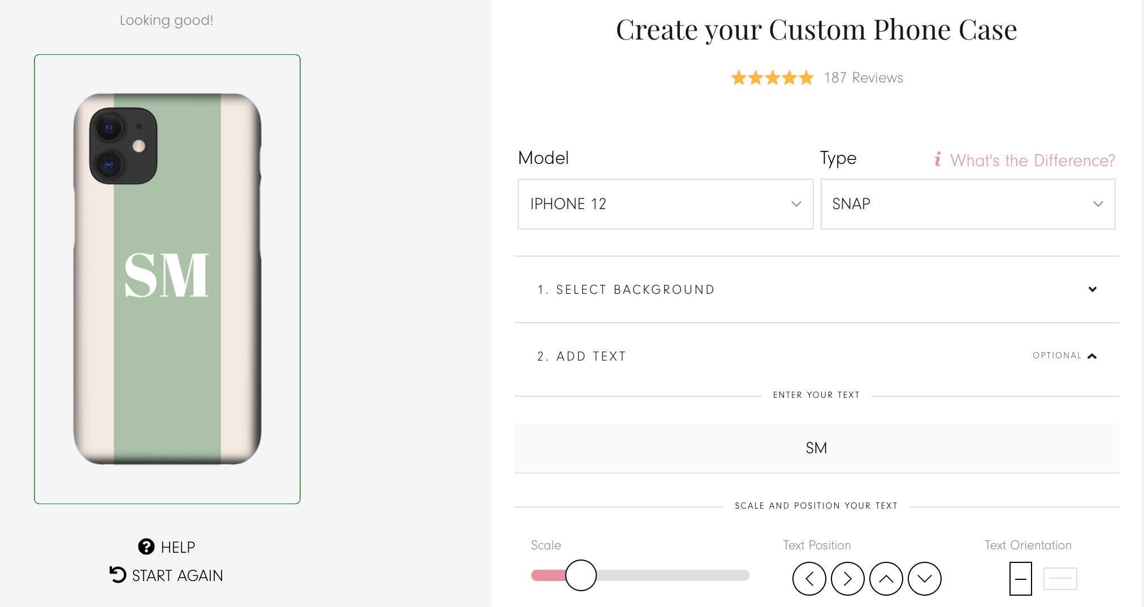Open the What's the Difference link
The image size is (1144, 607).
[x=1032, y=161]
